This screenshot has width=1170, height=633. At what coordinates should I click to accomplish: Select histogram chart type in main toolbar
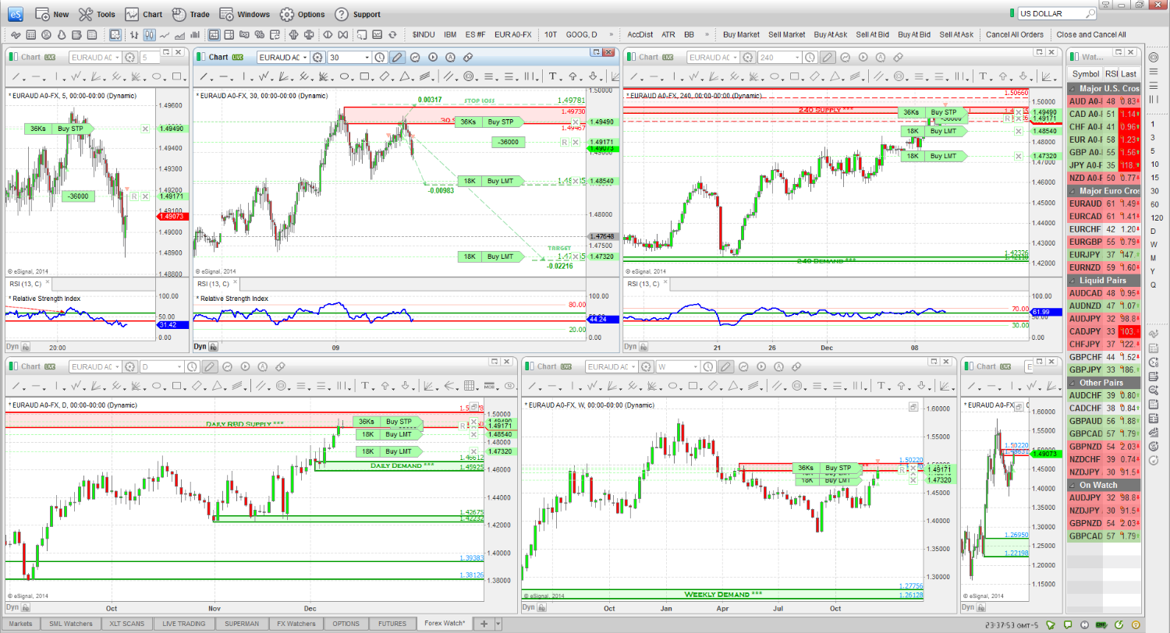click(195, 35)
